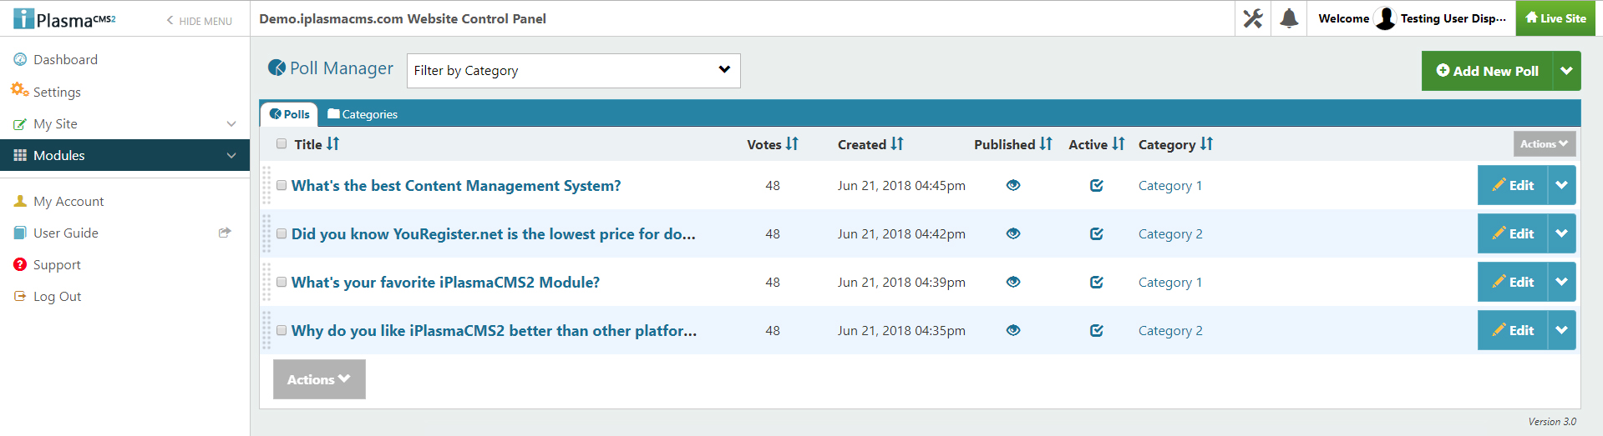Click the User Guide external link icon
The width and height of the screenshot is (1603, 436).
(224, 233)
